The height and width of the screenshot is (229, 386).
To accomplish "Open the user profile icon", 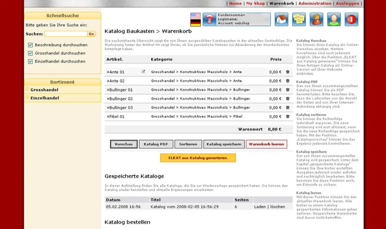I will pos(334,19).
